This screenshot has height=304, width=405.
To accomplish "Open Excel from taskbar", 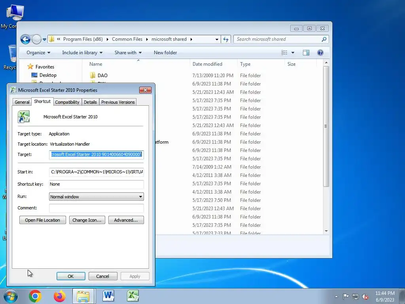I will pyautogui.click(x=133, y=296).
